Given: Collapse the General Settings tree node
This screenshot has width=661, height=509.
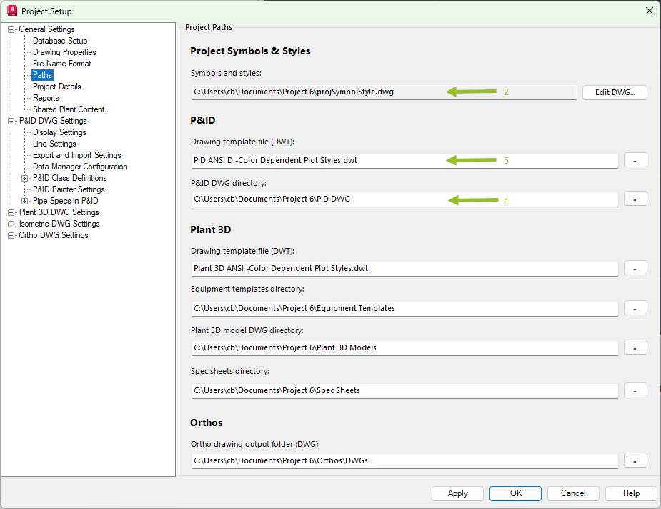Looking at the screenshot, I should 11,29.
